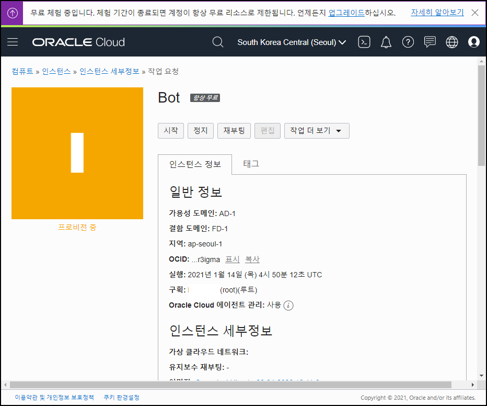Open the help question mark icon
Image resolution: width=487 pixels, height=406 pixels.
click(408, 42)
